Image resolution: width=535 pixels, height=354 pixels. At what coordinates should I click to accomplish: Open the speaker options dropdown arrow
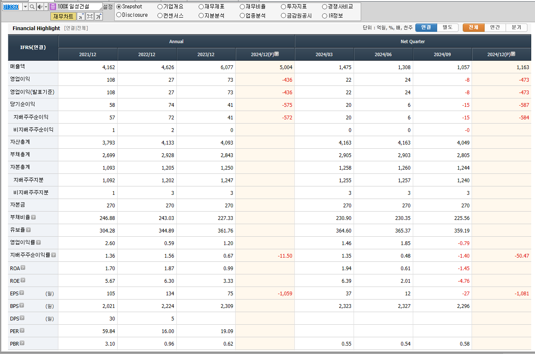46,7
